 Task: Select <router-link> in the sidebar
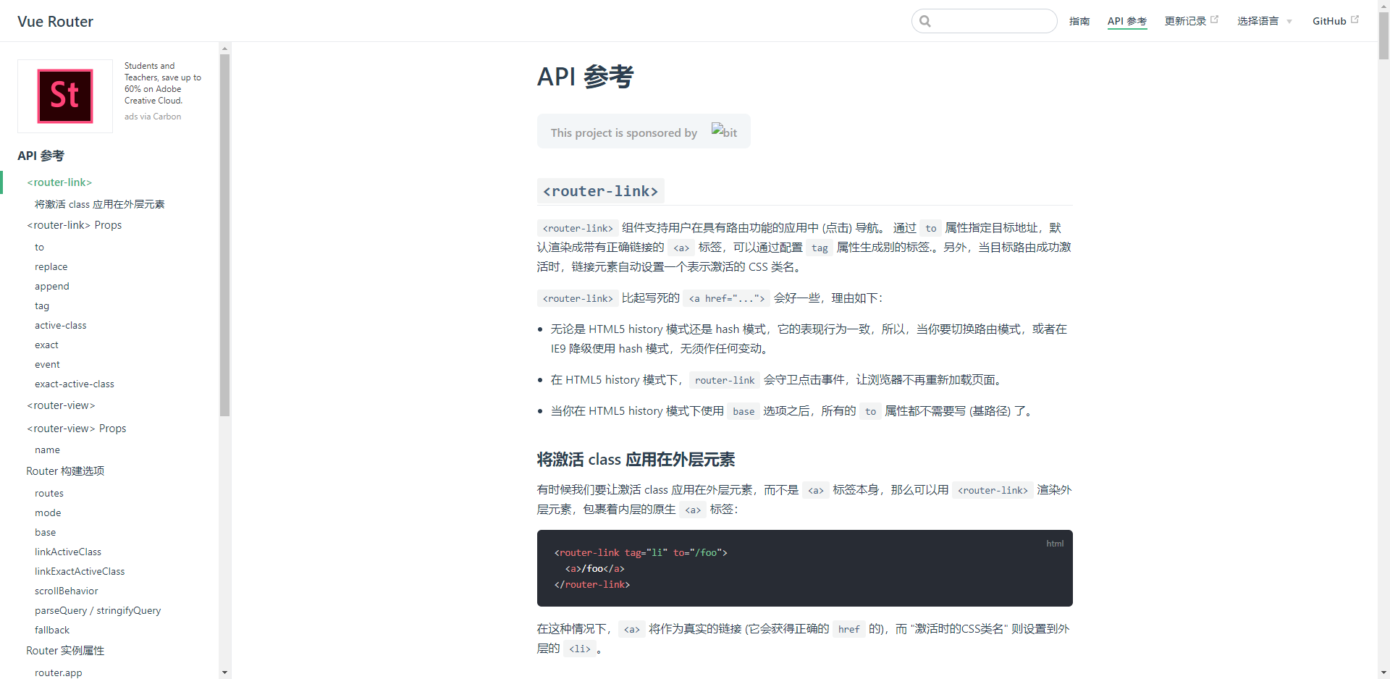pos(59,182)
